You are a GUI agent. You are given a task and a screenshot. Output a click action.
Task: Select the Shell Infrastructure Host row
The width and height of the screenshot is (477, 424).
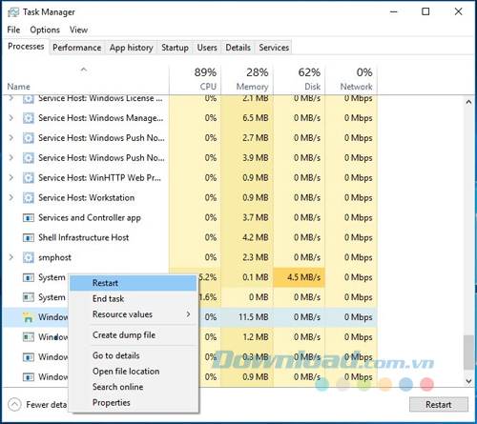pos(190,237)
